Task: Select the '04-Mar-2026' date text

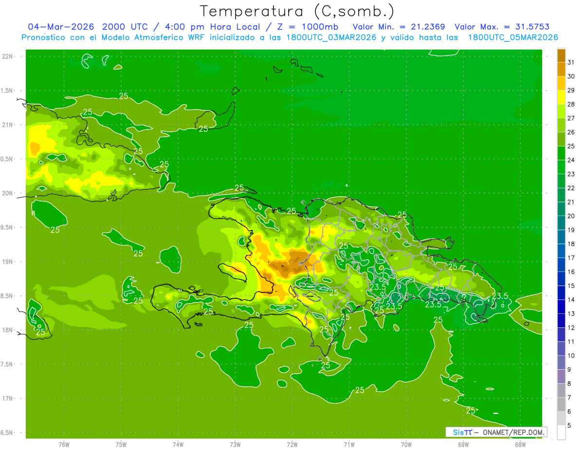Action: (x=62, y=26)
